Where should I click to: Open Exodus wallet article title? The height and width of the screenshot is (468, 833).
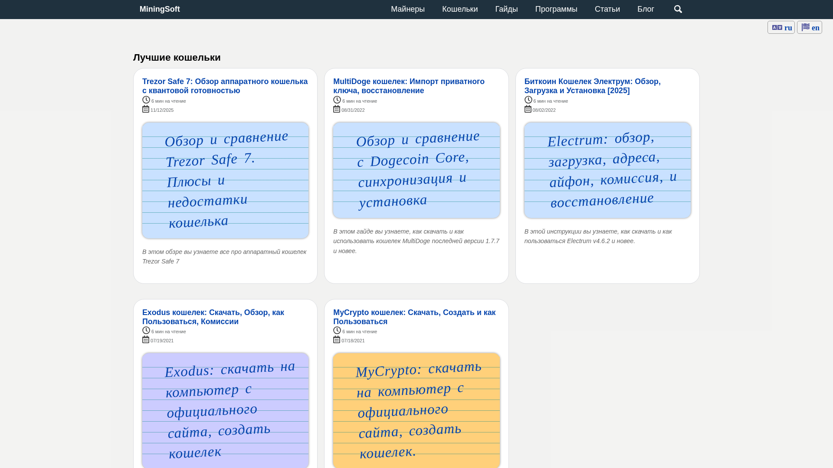tap(213, 317)
